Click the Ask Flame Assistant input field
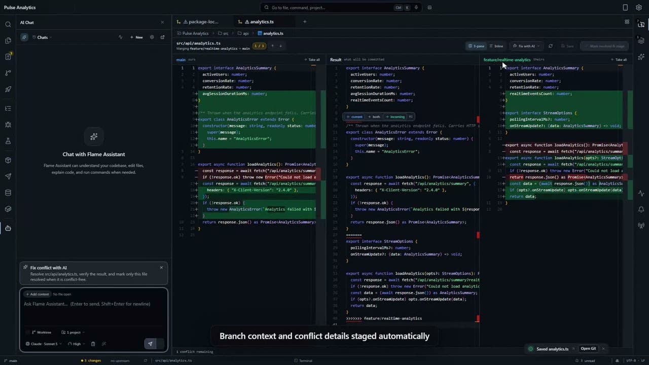This screenshot has width=649, height=365. pyautogui.click(x=94, y=304)
